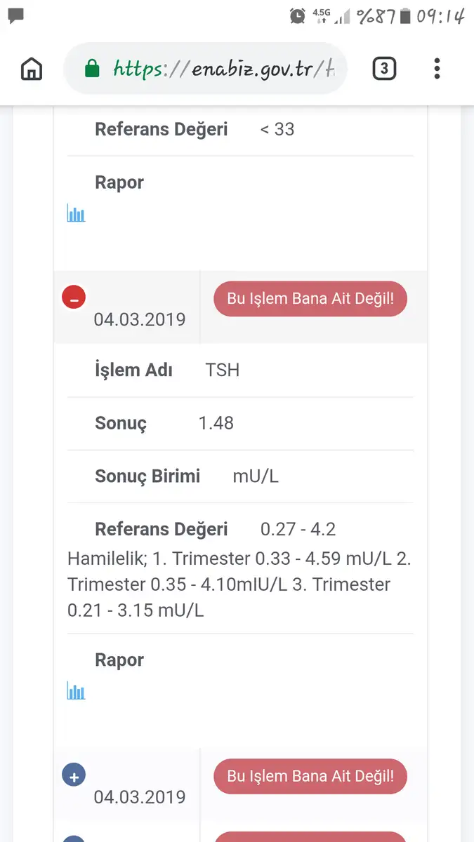Open the tab switcher showing 3 tabs

383,69
